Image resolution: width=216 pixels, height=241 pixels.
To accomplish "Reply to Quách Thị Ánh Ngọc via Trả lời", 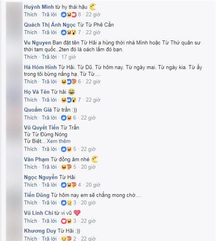I will 49,32.
